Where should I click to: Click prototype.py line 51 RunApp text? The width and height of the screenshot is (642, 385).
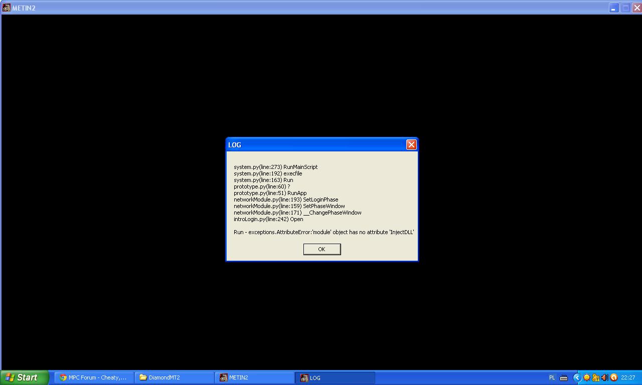click(270, 193)
